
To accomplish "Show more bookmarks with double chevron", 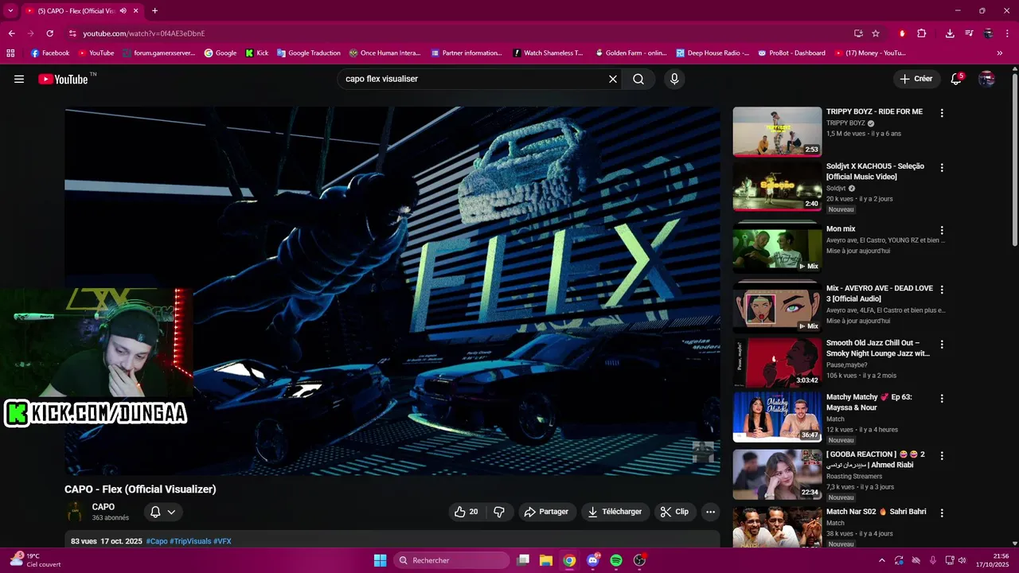I will point(1000,53).
